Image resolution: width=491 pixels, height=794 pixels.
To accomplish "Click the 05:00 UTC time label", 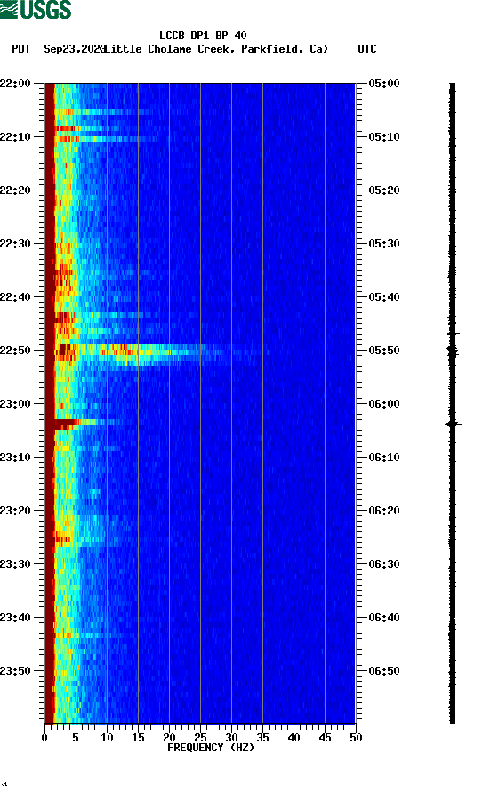I will (x=384, y=84).
